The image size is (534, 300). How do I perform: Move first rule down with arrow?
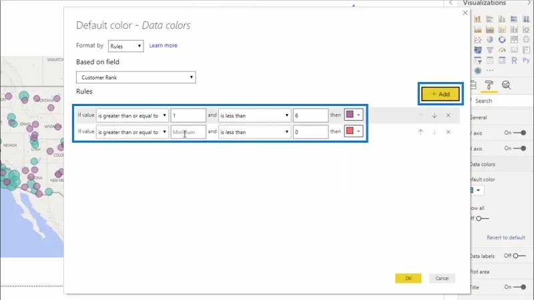click(435, 115)
